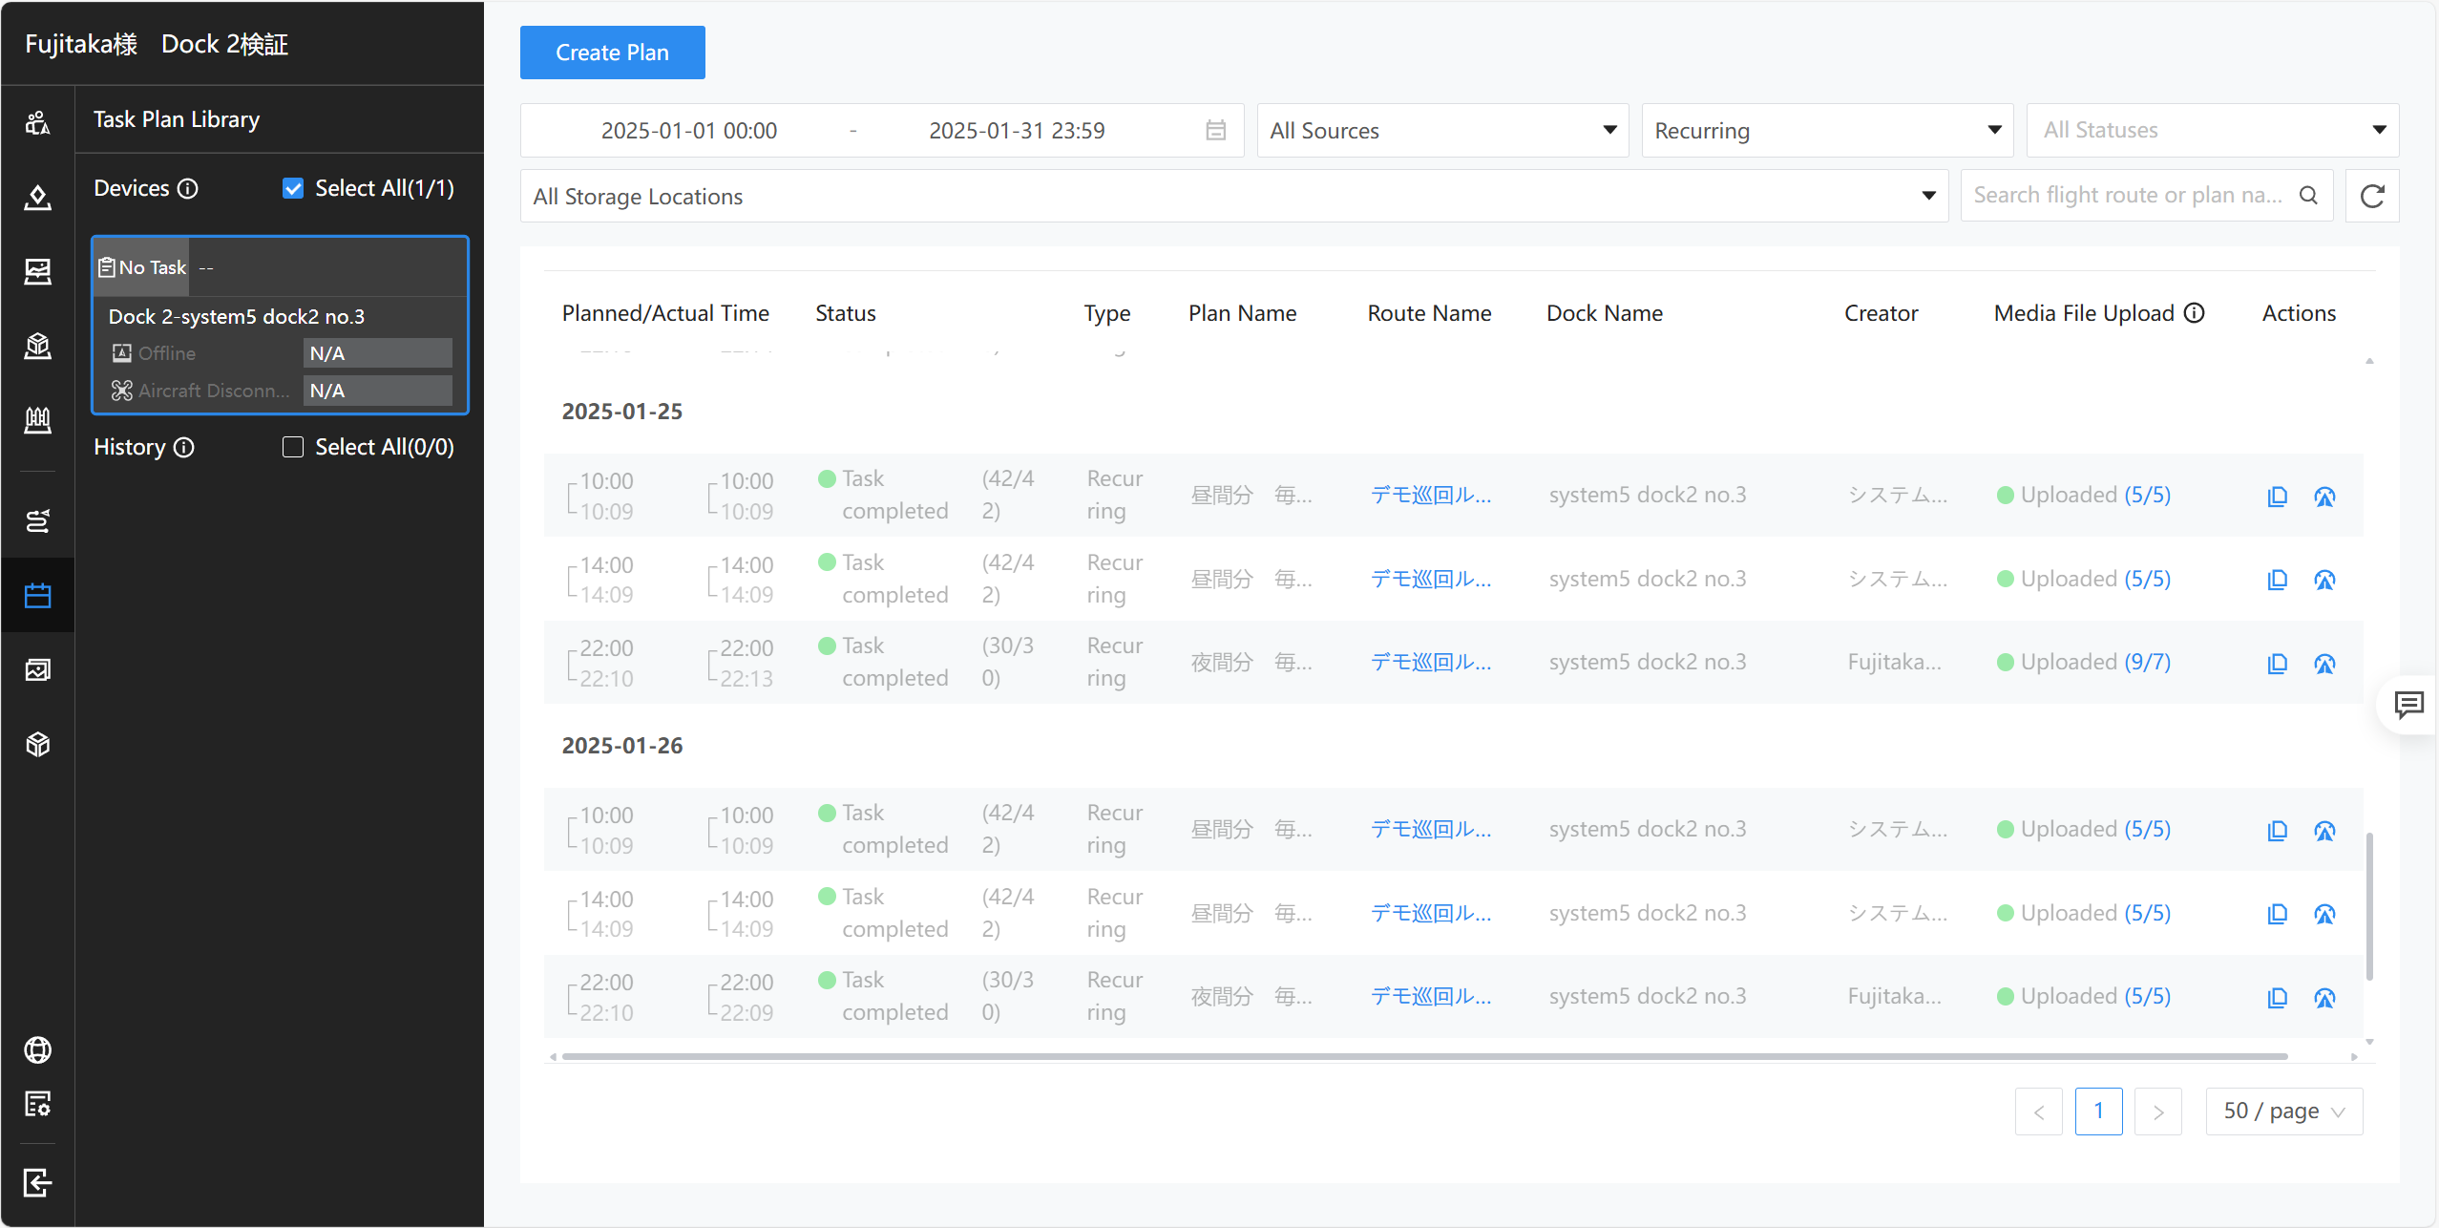The image size is (2439, 1228).
Task: Click the globe language icon
Action: click(37, 1050)
